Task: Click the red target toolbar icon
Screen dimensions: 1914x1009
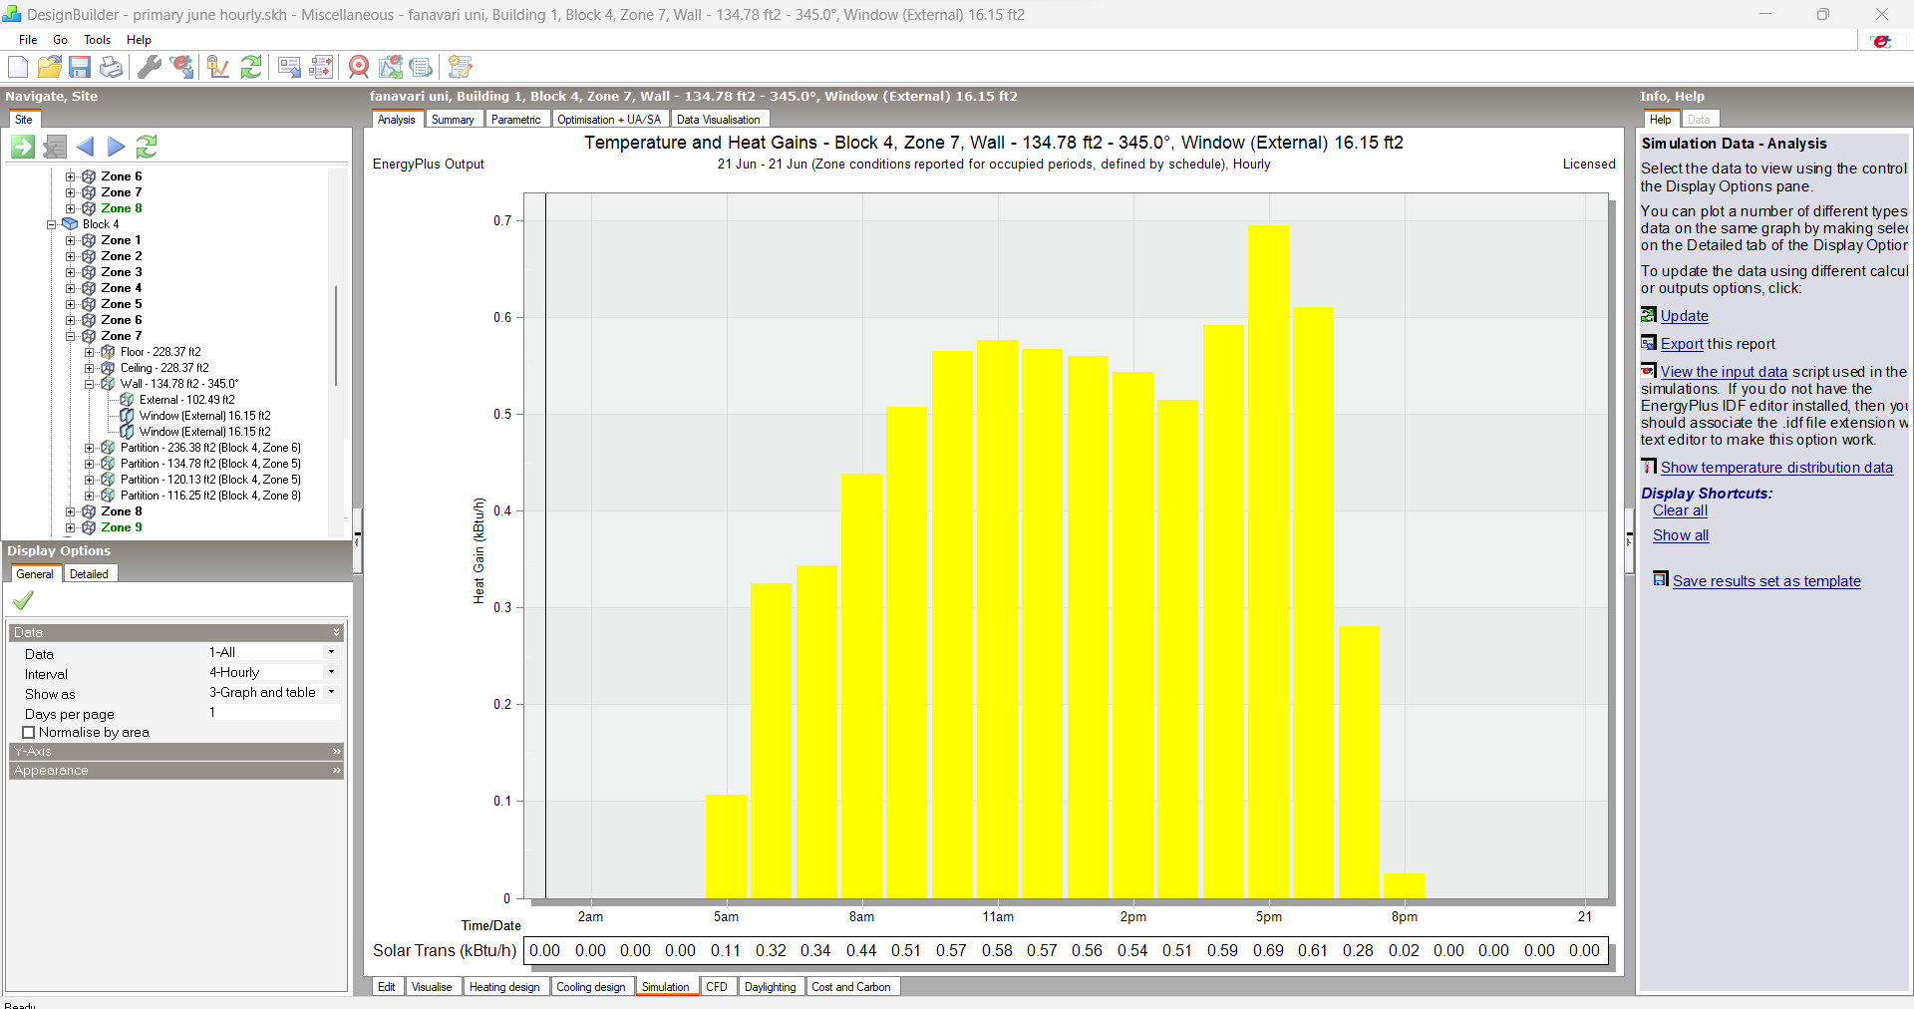Action: [359, 67]
